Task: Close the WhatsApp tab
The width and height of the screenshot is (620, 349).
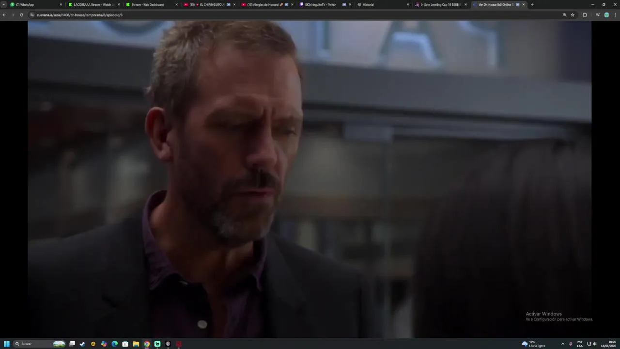Action: pos(61,4)
